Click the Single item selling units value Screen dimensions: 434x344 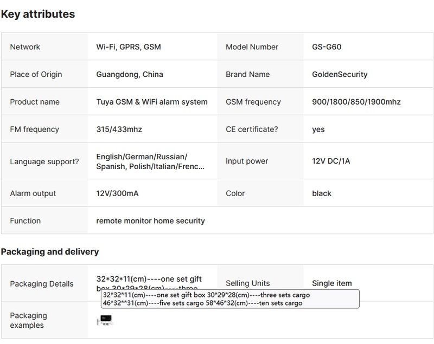(331, 283)
